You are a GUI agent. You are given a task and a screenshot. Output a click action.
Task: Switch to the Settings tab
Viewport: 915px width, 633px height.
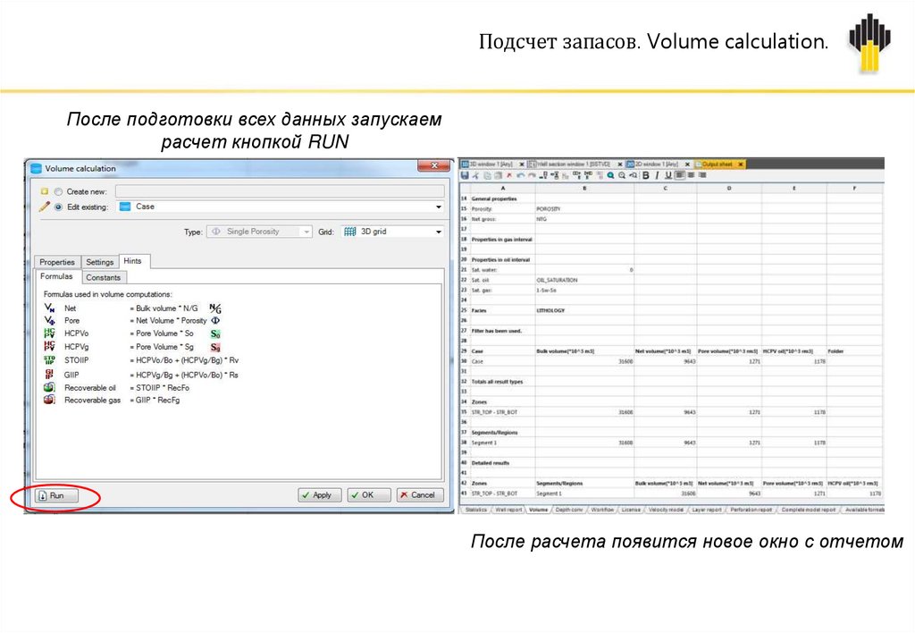point(100,262)
